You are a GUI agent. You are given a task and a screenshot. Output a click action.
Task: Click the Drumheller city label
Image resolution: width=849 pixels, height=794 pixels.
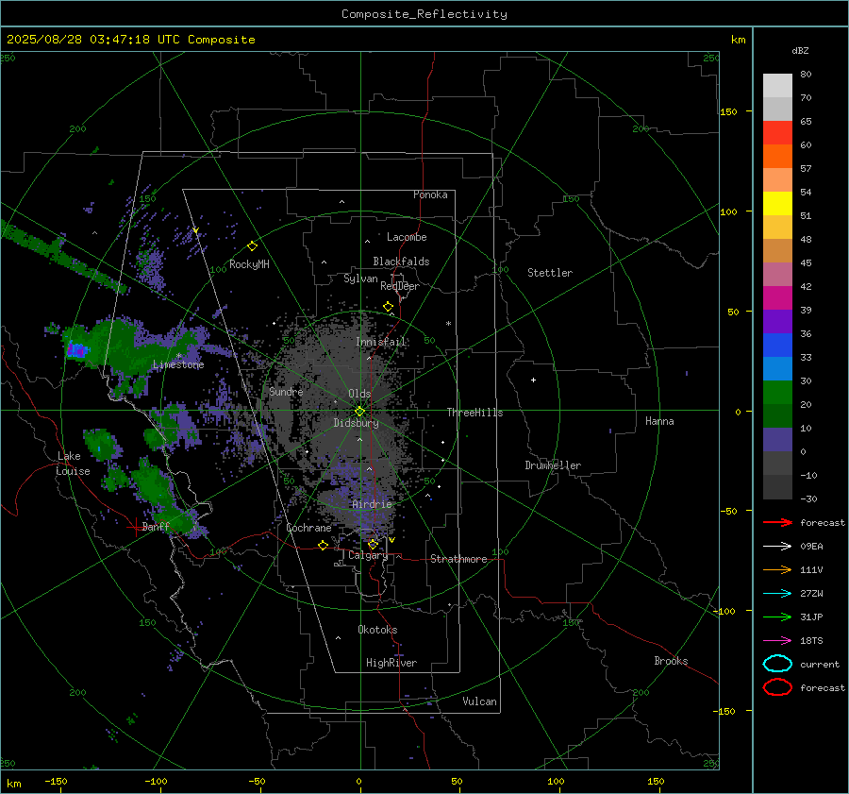pos(553,465)
